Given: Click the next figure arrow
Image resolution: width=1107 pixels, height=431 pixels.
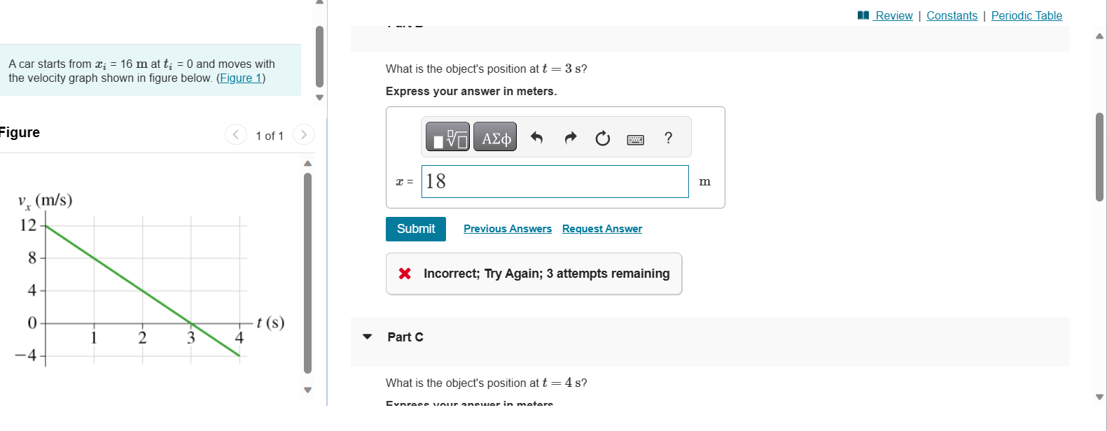Looking at the screenshot, I should tap(302, 134).
